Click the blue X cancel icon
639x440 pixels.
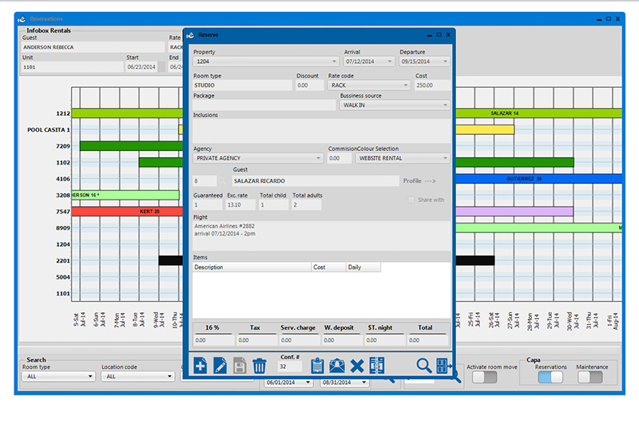pyautogui.click(x=357, y=367)
